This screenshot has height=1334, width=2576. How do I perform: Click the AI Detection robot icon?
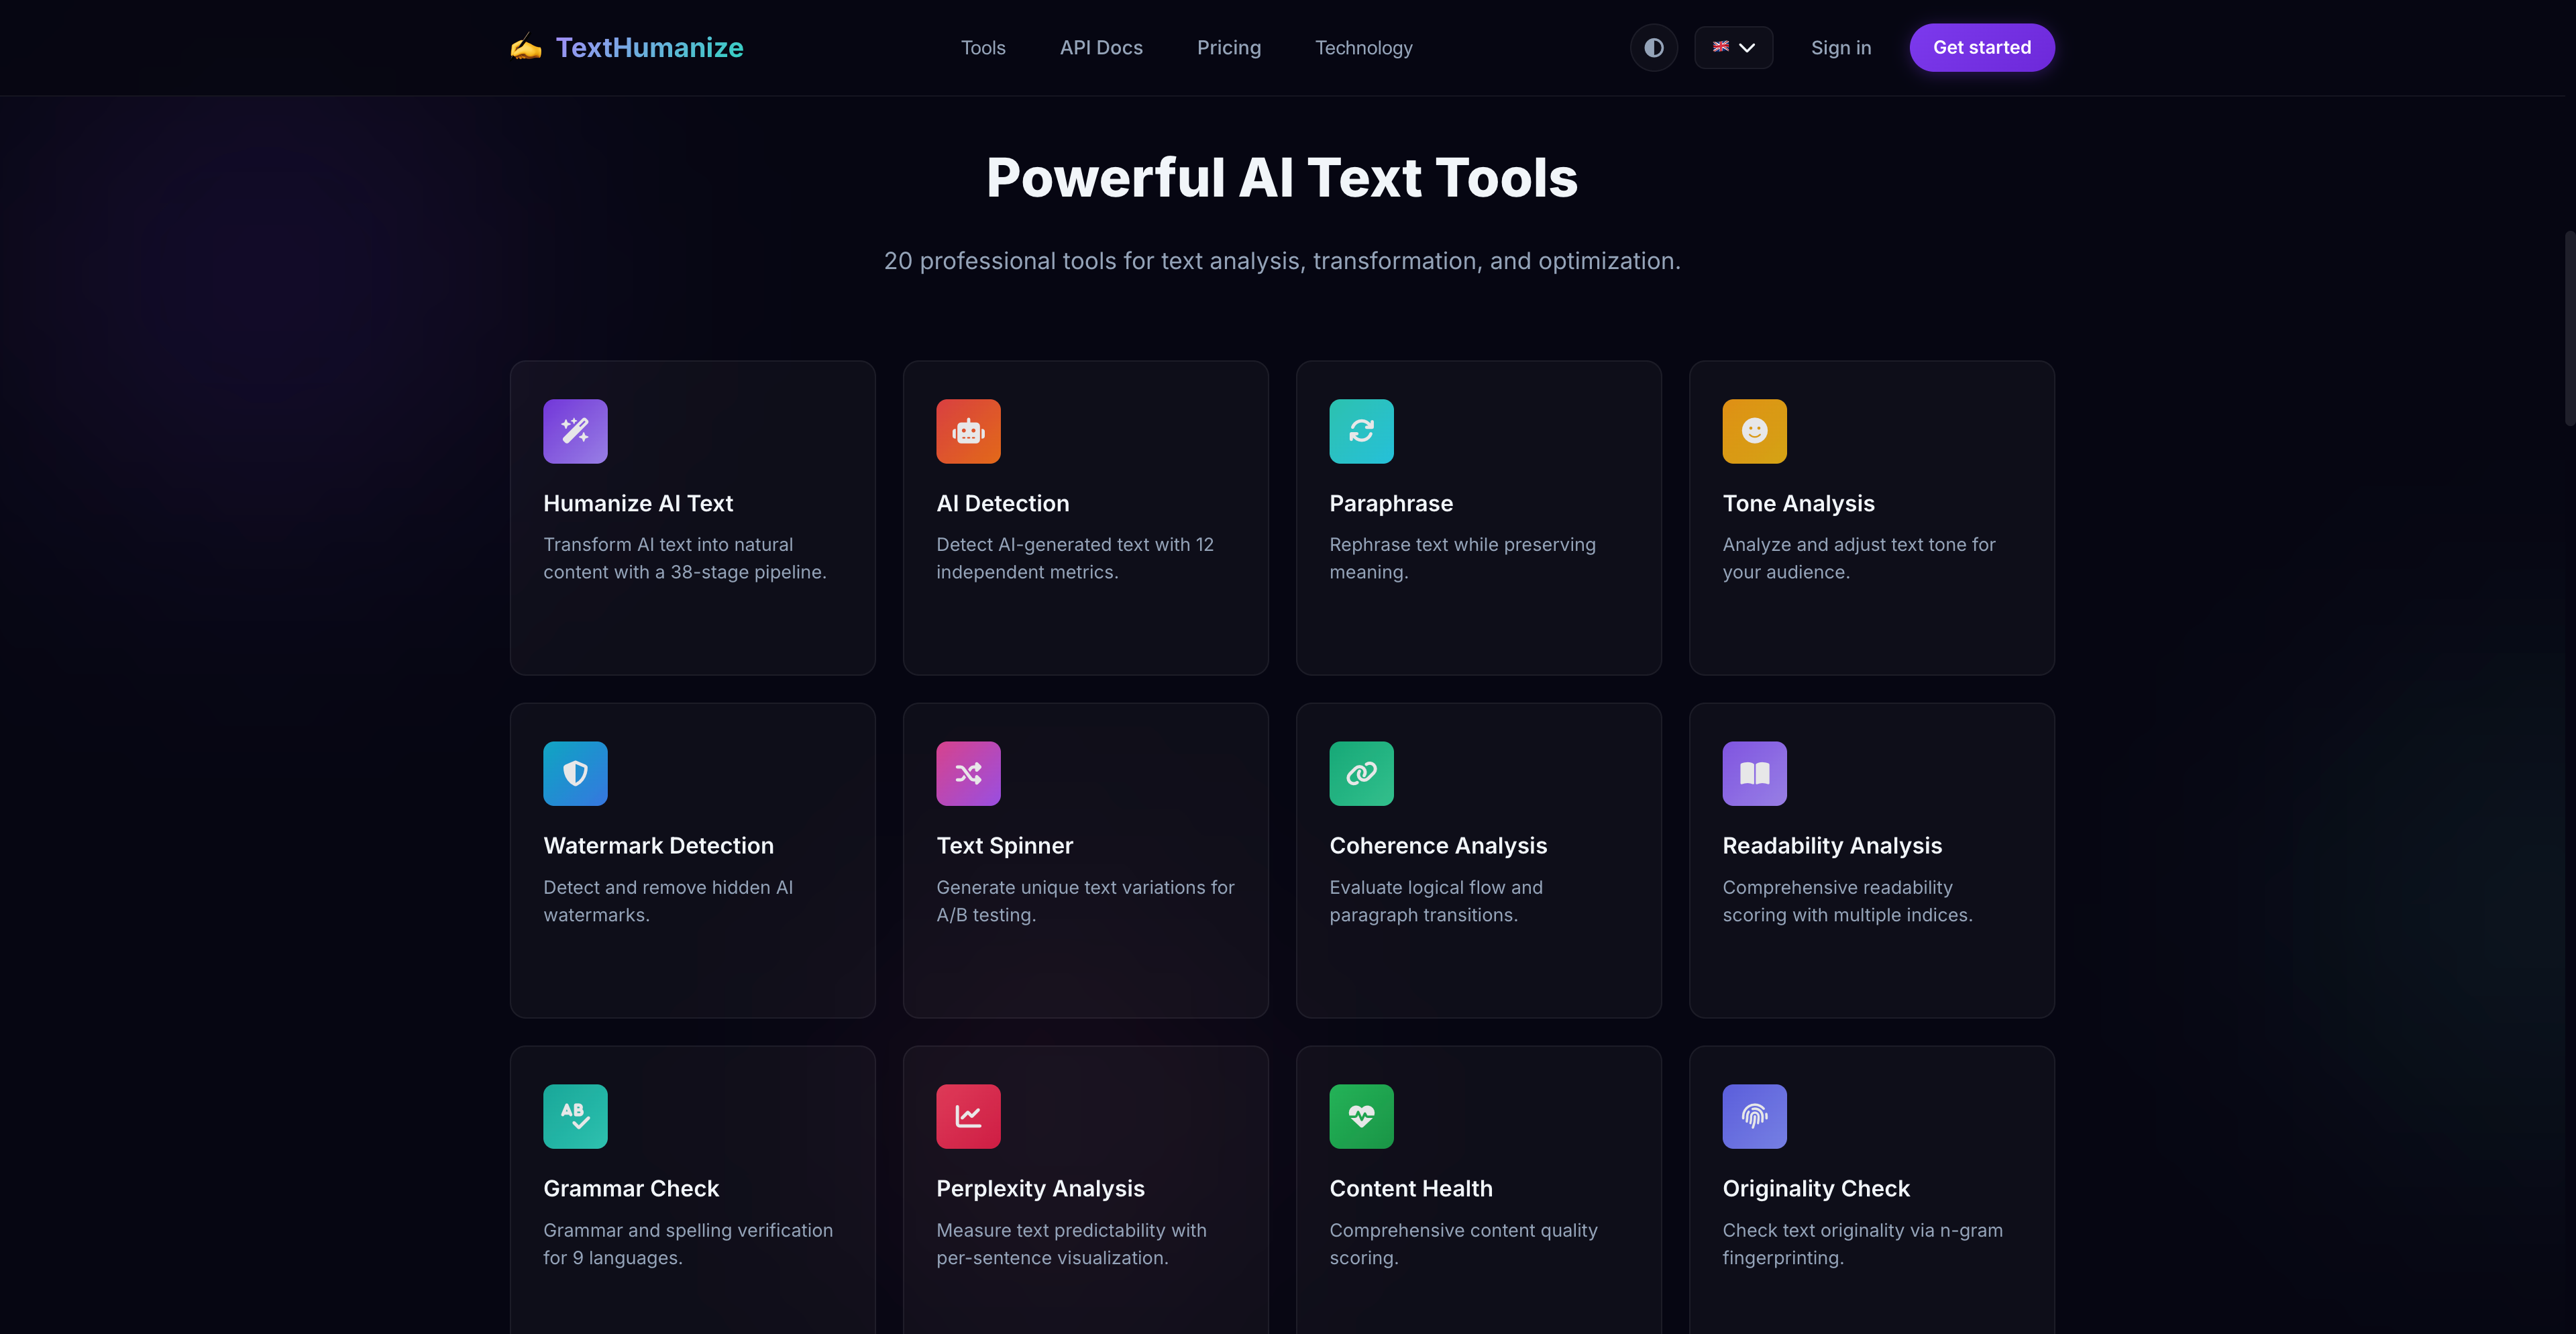pos(968,431)
